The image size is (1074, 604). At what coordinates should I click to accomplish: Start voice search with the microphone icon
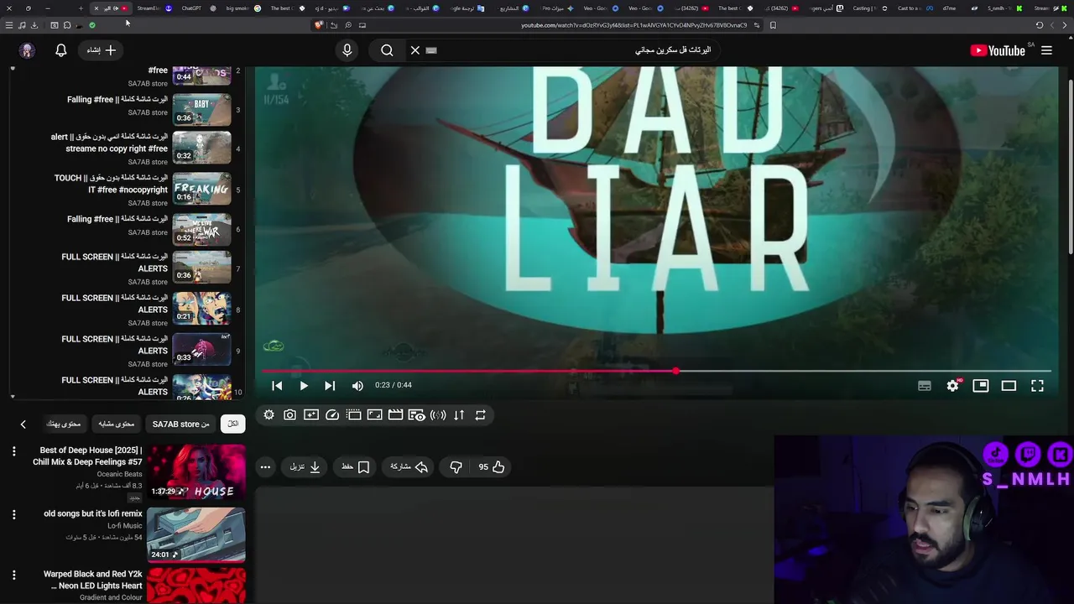pos(347,50)
